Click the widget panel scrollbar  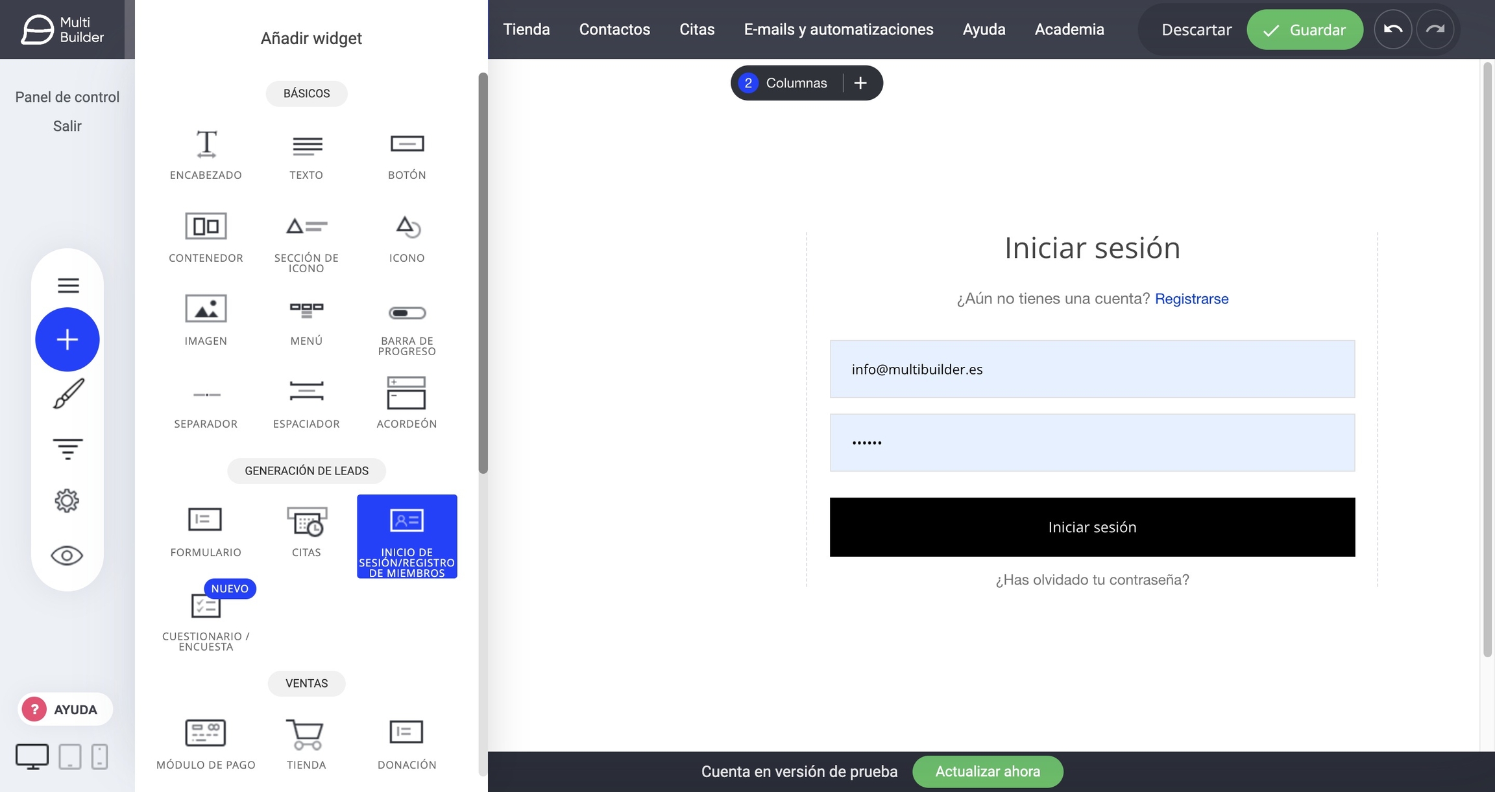483,272
